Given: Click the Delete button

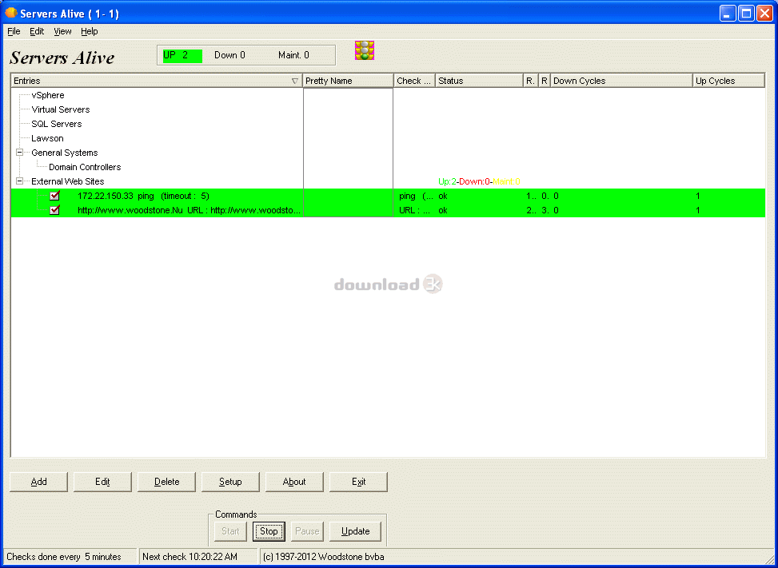Looking at the screenshot, I should 166,482.
